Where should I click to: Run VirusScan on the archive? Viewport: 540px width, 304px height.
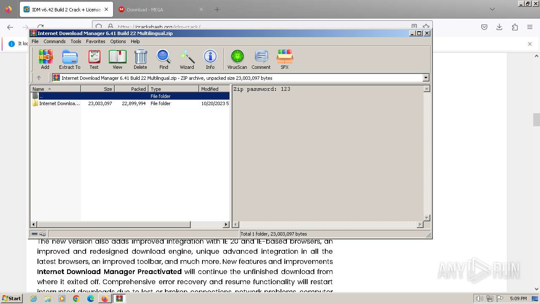pos(237,59)
